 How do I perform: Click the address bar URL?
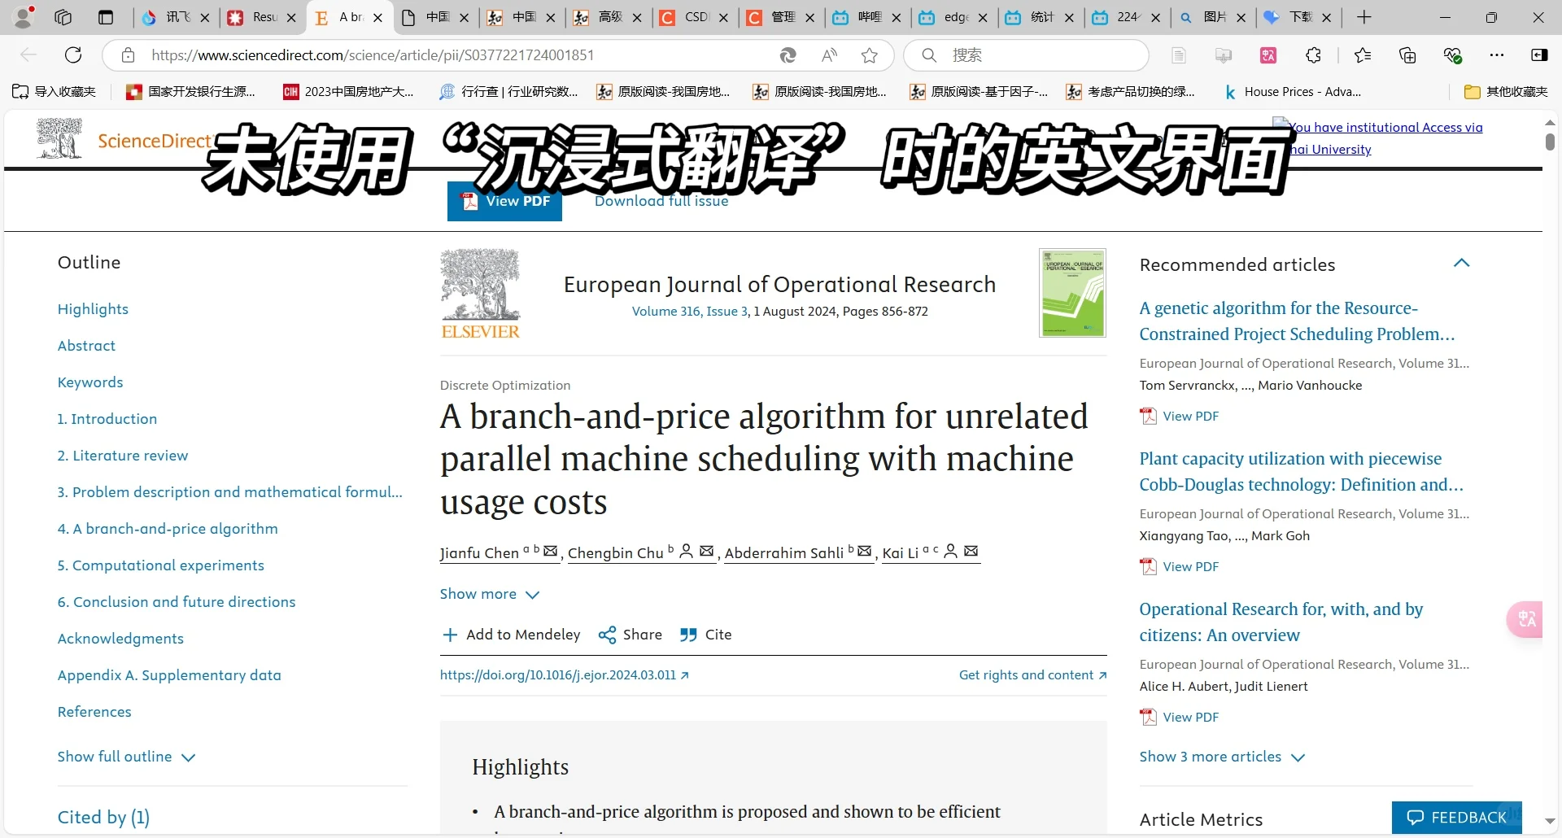(x=373, y=55)
